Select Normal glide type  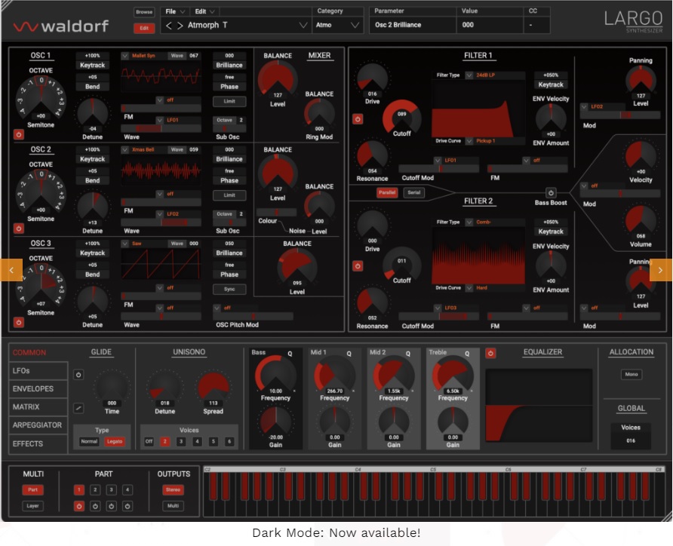coord(89,441)
